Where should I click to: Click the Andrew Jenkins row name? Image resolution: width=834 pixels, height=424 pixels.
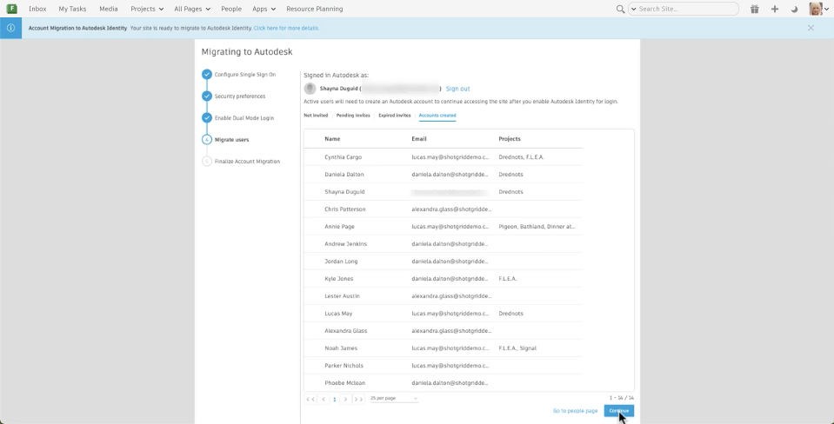[346, 244]
